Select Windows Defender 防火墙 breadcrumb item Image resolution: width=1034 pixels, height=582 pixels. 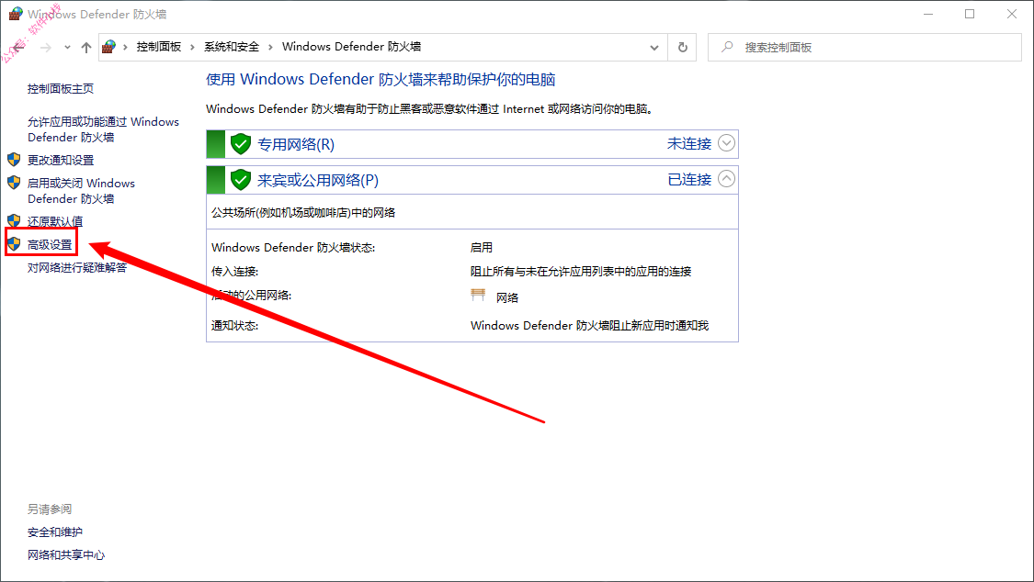351,47
